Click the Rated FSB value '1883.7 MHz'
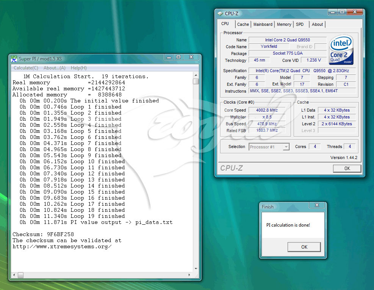Image resolution: width=374 pixels, height=290 pixels. pos(267,131)
